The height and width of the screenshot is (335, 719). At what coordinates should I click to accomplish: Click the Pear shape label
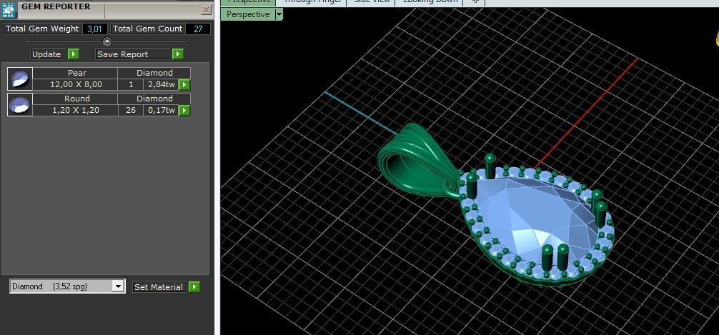pyautogui.click(x=76, y=73)
